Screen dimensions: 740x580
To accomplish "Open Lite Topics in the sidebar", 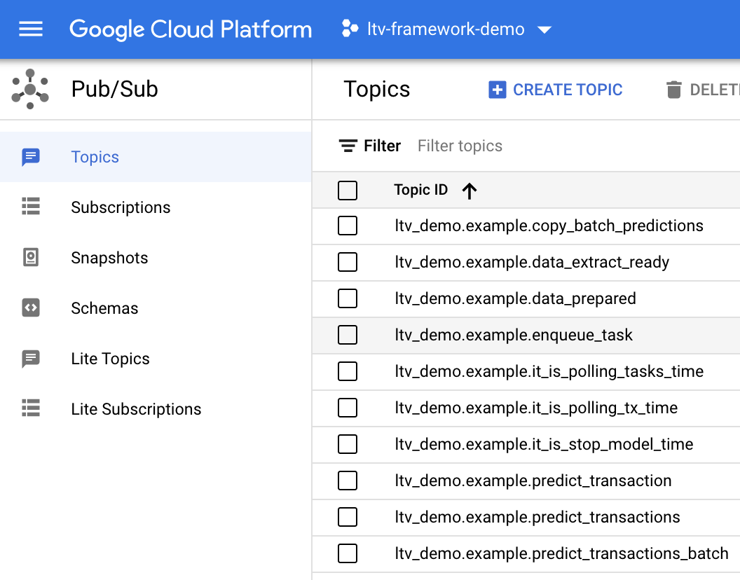I will click(156, 359).
